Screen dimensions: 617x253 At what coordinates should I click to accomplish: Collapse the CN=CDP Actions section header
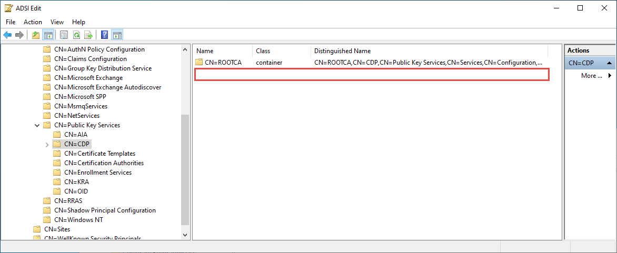point(609,63)
